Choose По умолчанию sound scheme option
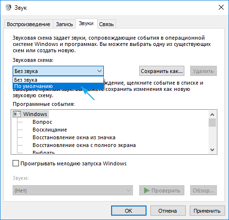 pos(58,86)
